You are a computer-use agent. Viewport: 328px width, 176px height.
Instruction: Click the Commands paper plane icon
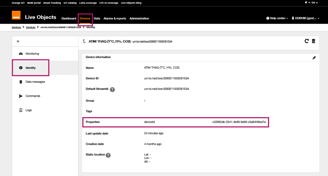21,96
